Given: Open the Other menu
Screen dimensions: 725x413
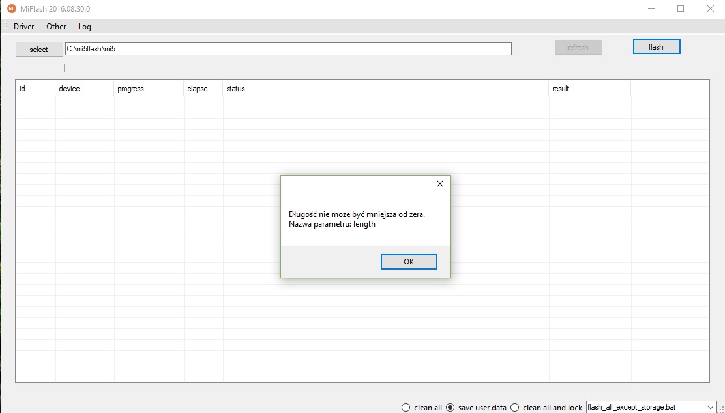Looking at the screenshot, I should coord(56,27).
